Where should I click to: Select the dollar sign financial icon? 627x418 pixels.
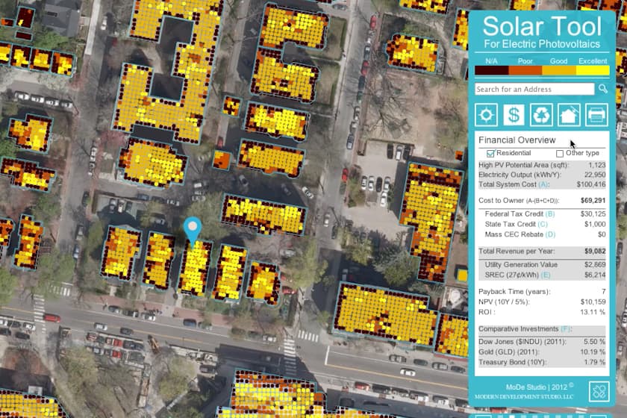pos(514,115)
